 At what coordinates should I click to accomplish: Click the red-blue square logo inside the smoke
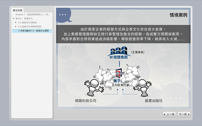[x=119, y=73]
